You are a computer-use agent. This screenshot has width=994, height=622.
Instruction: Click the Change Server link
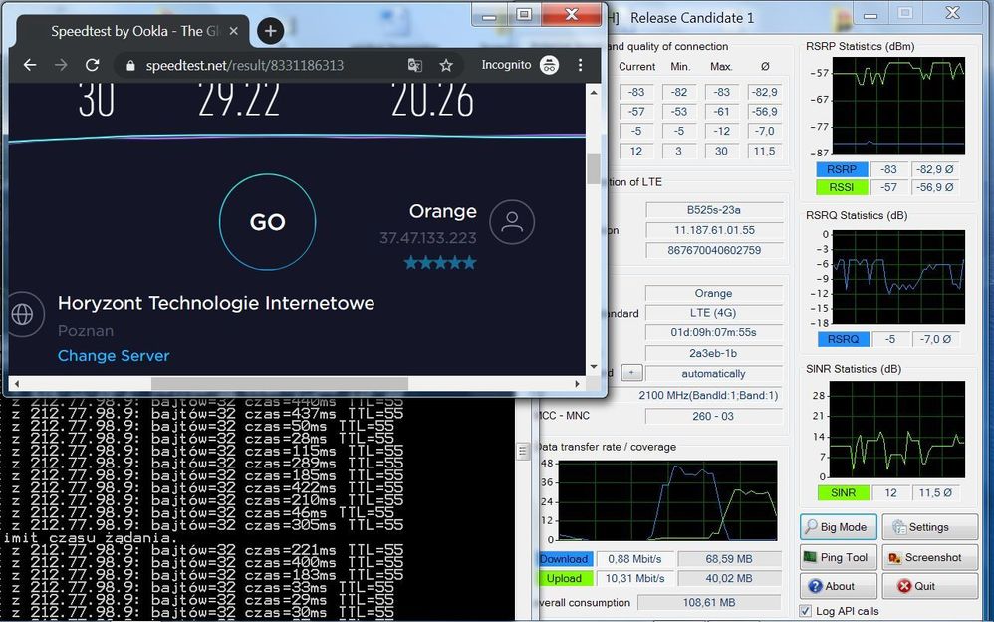[114, 356]
